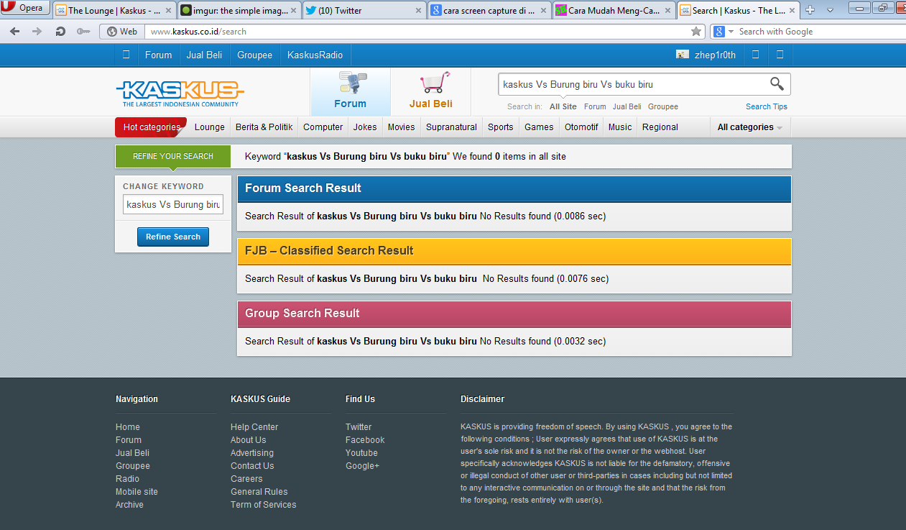Open the Forum microphone icon section
Screen dimensions: 906x530
tap(351, 91)
